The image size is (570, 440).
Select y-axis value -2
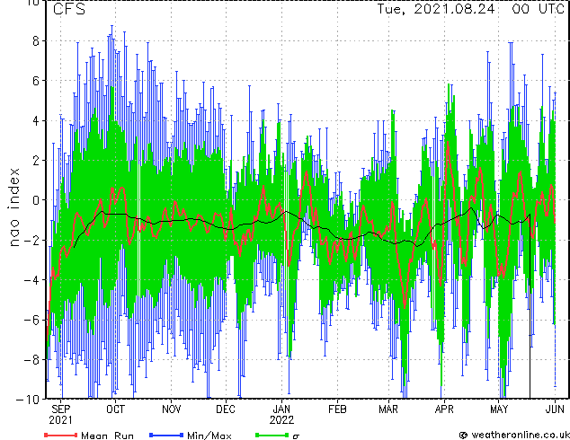tap(31, 240)
